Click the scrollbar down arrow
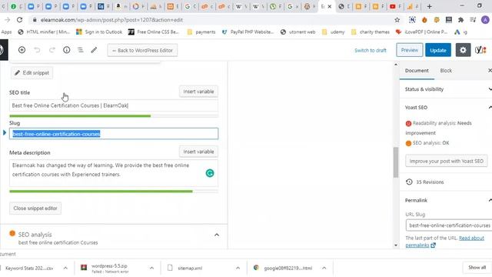 click(396, 245)
